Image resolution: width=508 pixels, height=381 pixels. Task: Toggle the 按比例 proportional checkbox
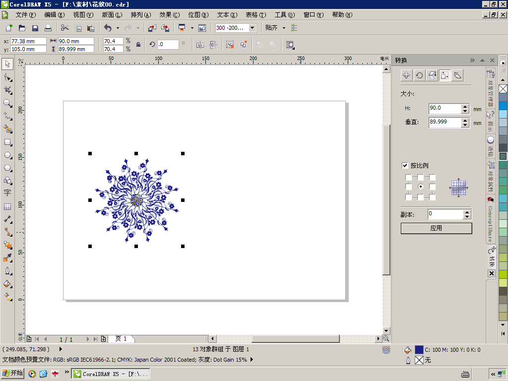tap(405, 166)
